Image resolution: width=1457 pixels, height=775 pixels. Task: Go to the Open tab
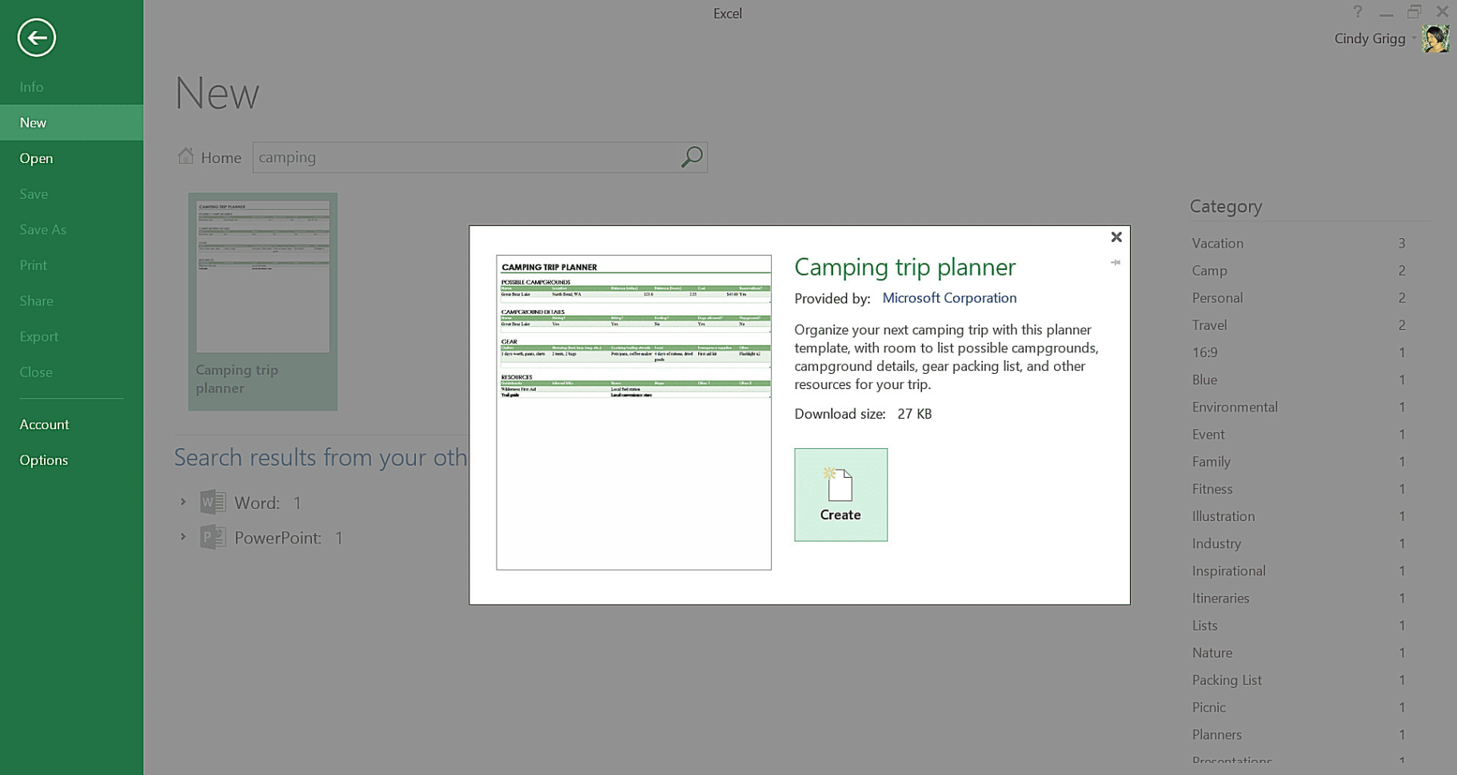click(72, 158)
